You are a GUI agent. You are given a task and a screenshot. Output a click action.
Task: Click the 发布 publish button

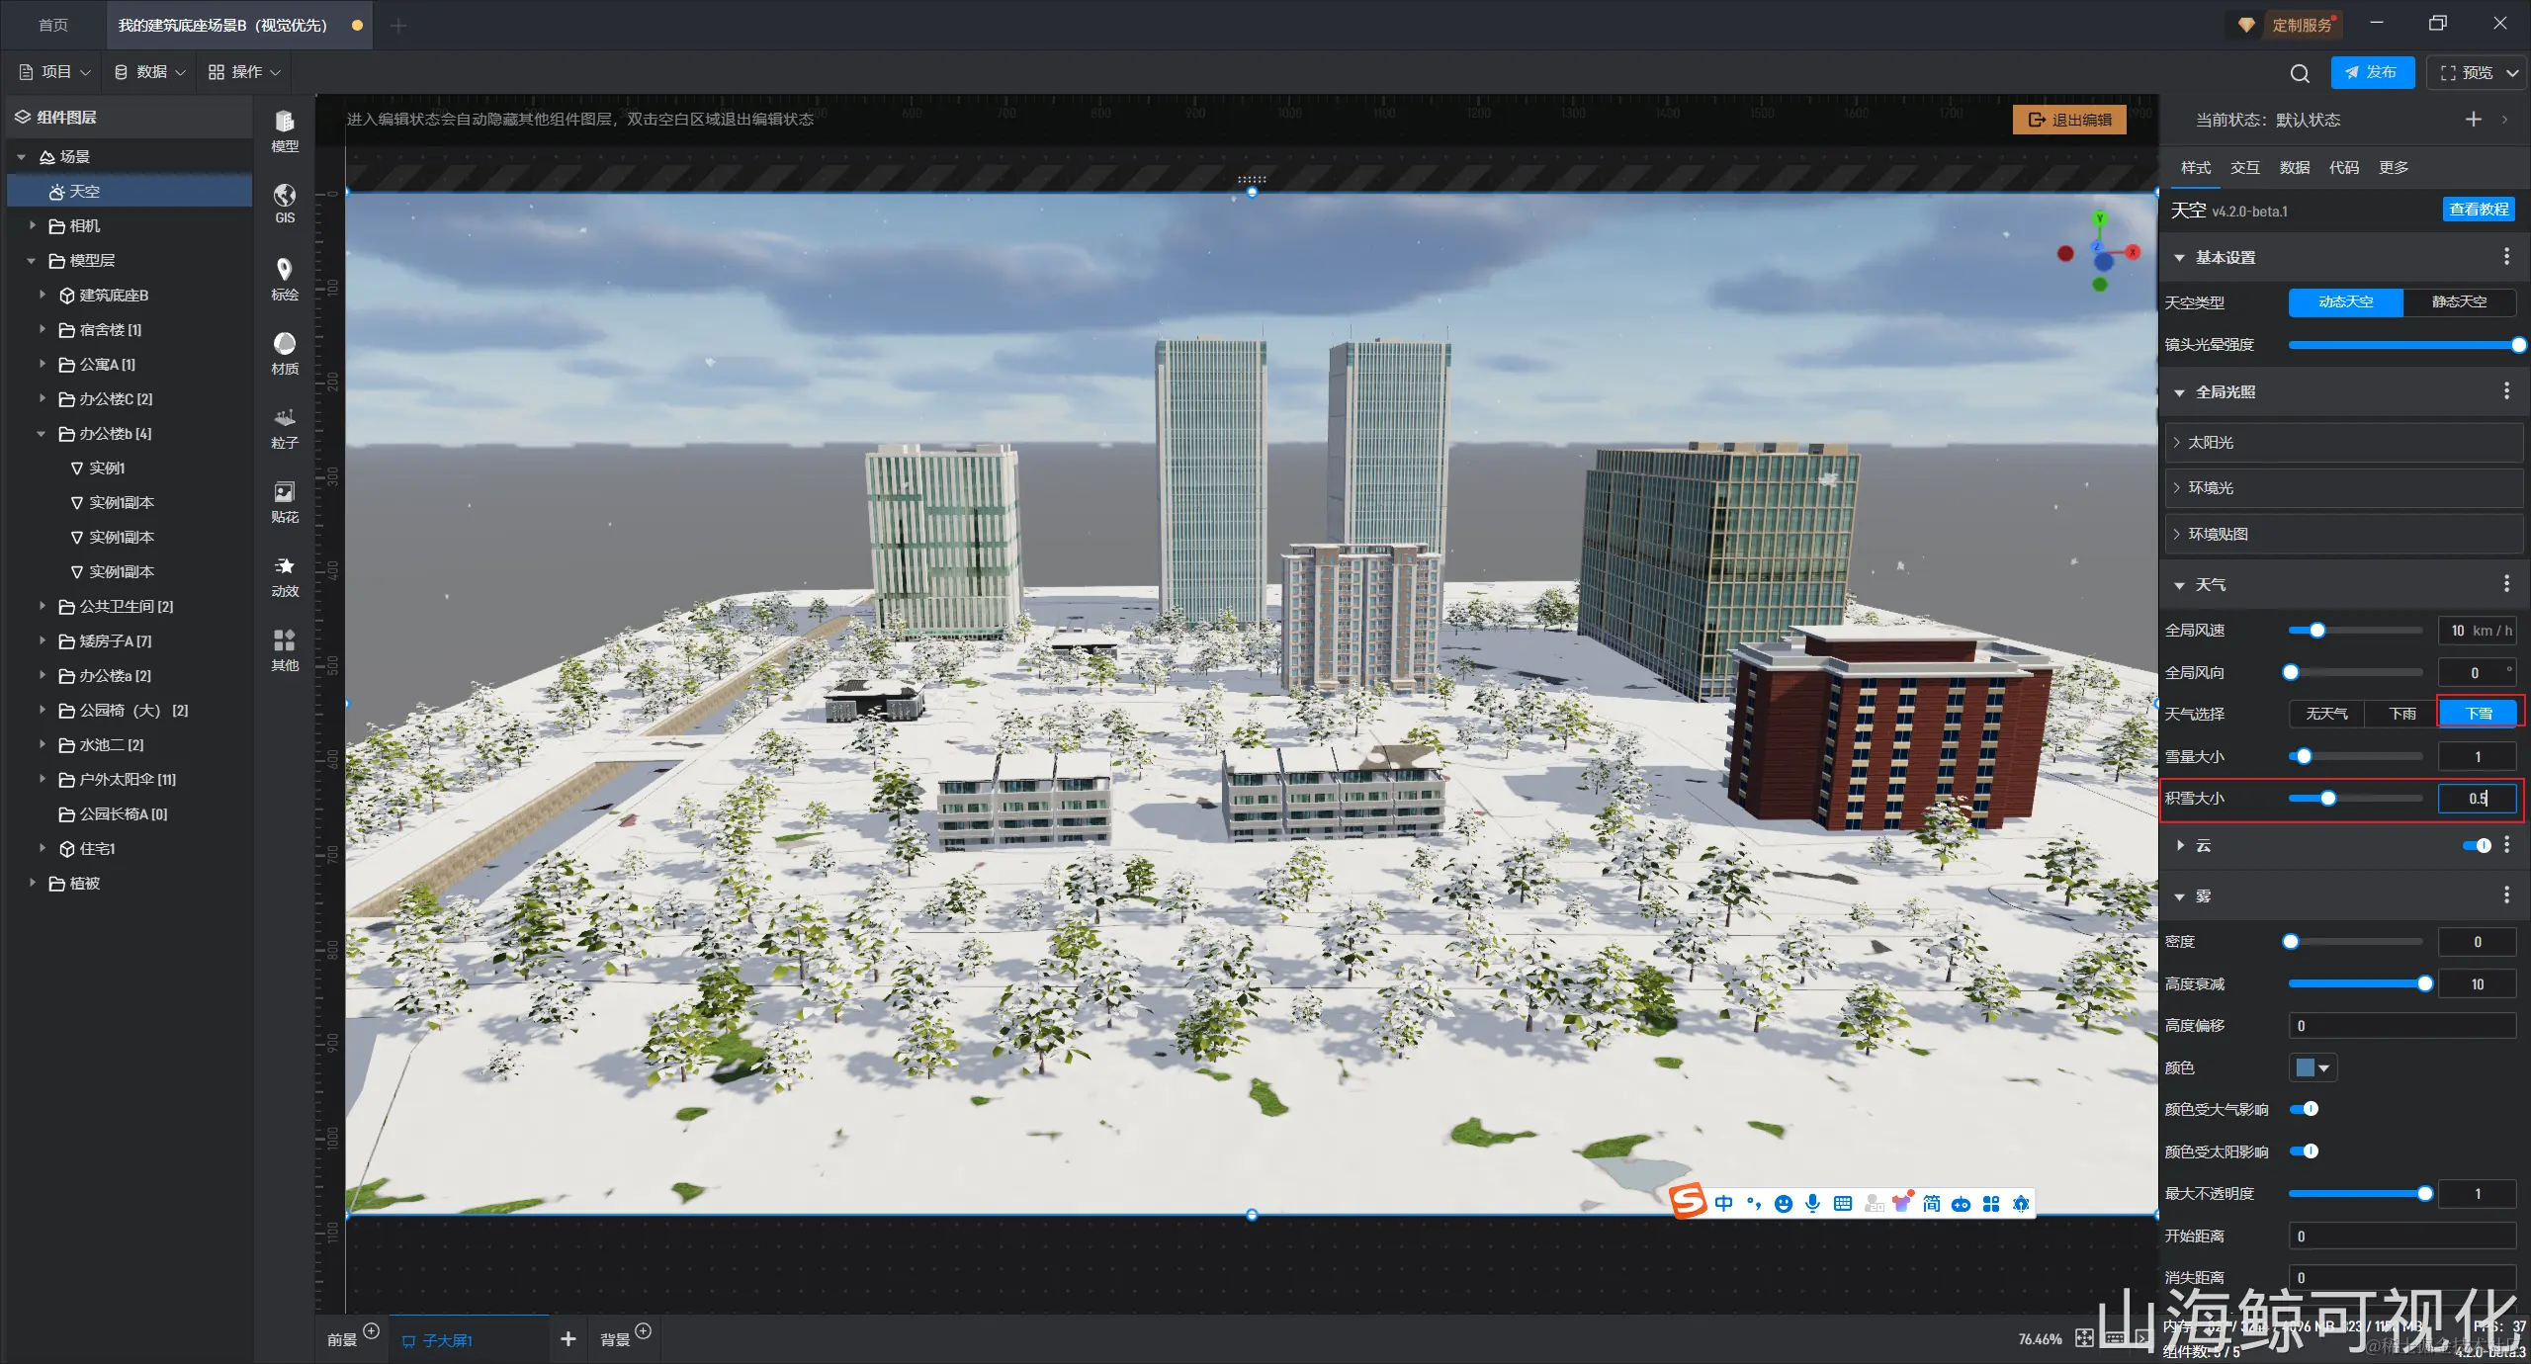(2371, 72)
